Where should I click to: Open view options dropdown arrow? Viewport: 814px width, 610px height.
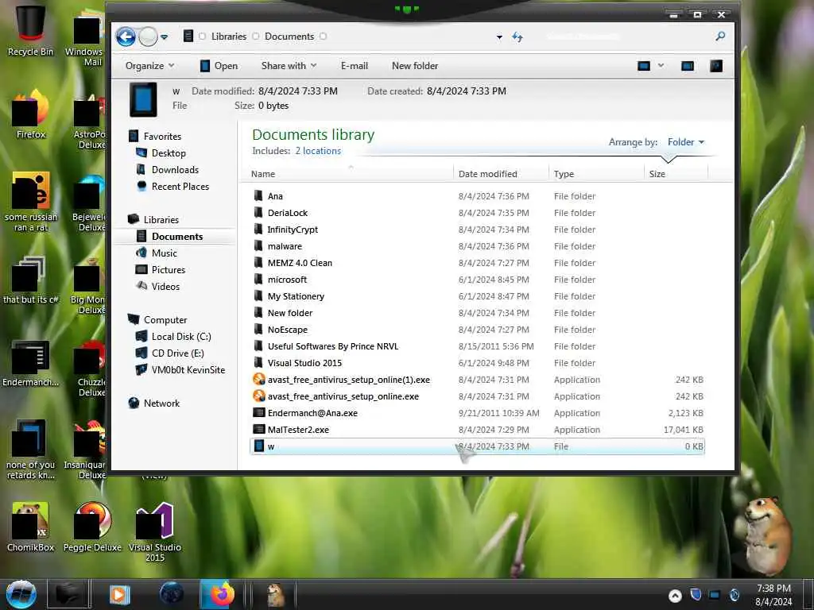(661, 65)
